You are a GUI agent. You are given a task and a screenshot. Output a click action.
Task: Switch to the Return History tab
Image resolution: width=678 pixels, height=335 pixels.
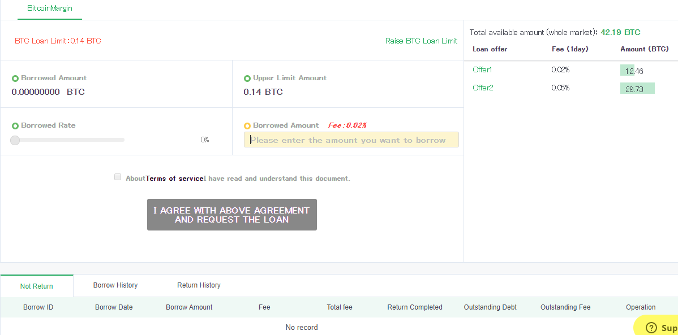click(x=199, y=285)
